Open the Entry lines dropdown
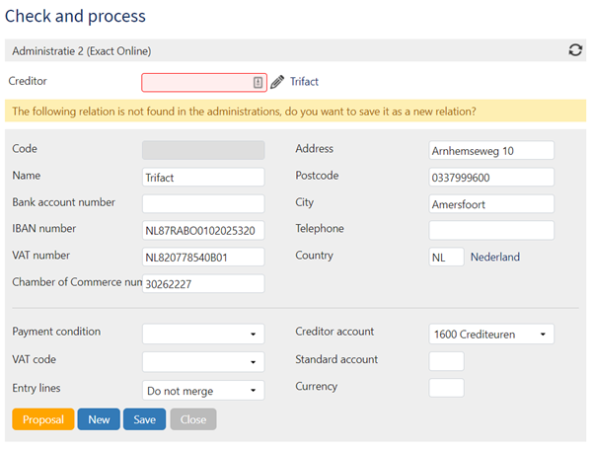The width and height of the screenshot is (593, 449). 203,391
